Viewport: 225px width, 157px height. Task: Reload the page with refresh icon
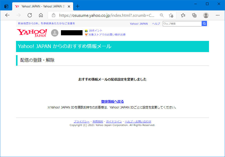30,15
